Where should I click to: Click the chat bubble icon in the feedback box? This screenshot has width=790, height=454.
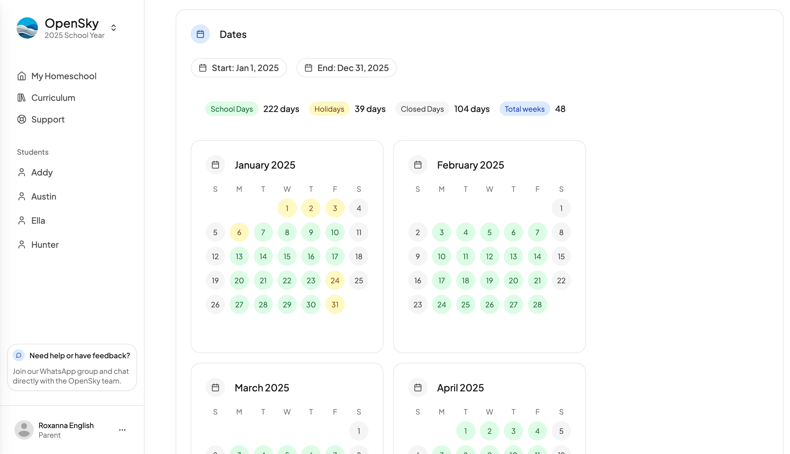pyautogui.click(x=19, y=355)
